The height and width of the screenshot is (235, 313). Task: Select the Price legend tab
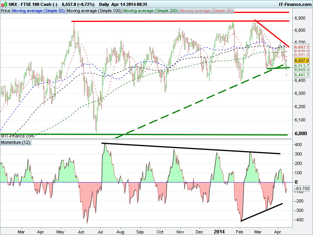(6, 11)
